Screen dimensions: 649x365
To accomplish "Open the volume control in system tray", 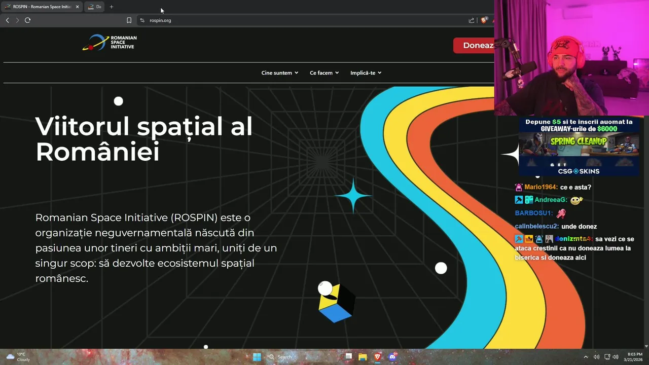I will click(616, 357).
